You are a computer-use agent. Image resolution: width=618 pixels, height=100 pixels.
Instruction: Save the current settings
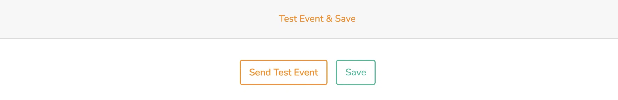[356, 72]
